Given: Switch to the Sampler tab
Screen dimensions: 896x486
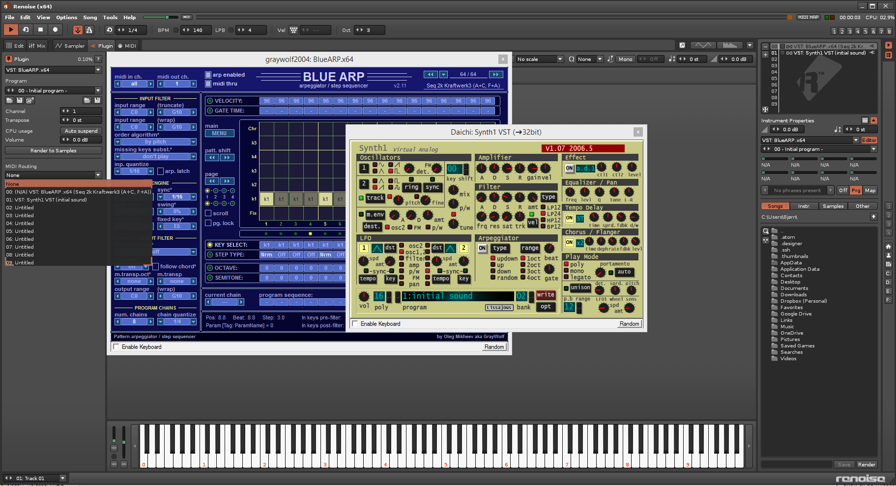Looking at the screenshot, I should click(70, 46).
